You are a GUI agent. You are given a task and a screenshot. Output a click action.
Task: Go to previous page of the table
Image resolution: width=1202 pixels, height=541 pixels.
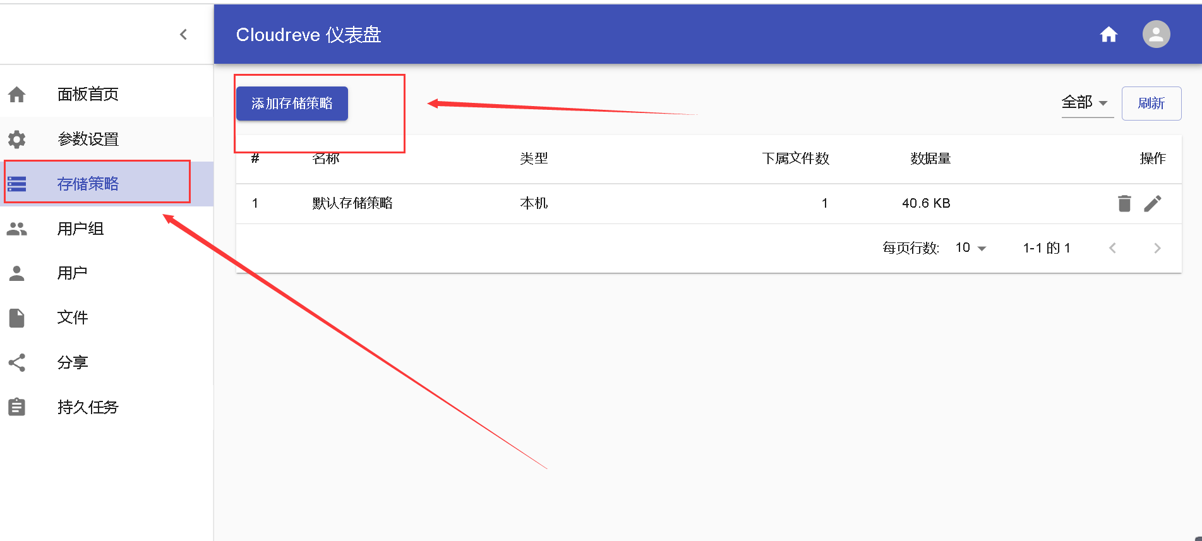click(x=1112, y=248)
